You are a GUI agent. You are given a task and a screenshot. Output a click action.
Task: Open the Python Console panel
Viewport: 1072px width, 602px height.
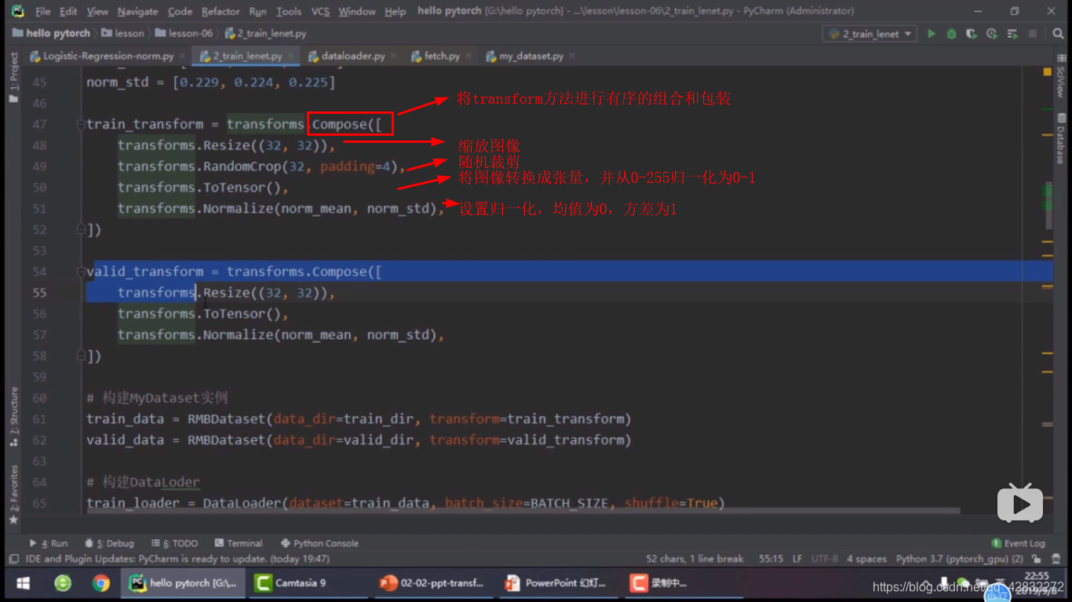point(319,543)
